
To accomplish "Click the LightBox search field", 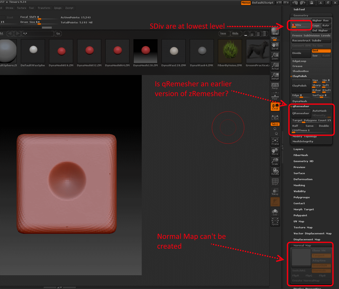I will (38, 33).
